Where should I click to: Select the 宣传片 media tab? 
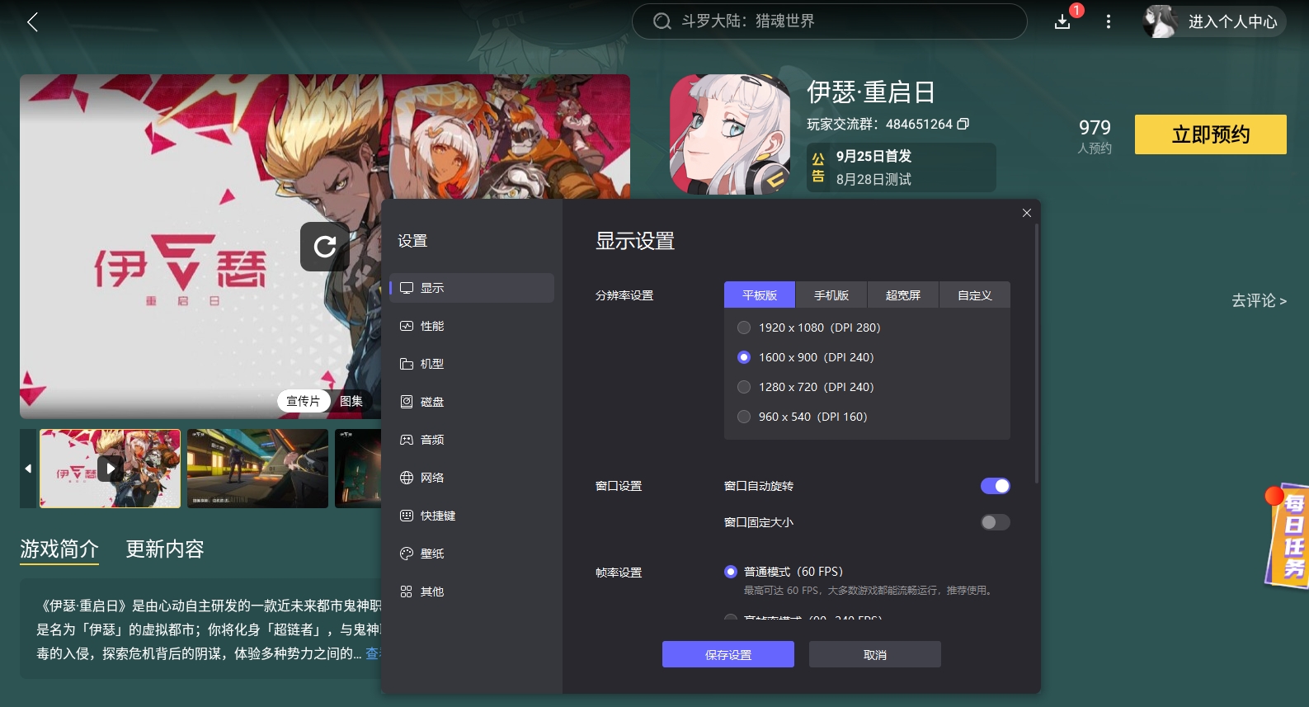pyautogui.click(x=304, y=401)
